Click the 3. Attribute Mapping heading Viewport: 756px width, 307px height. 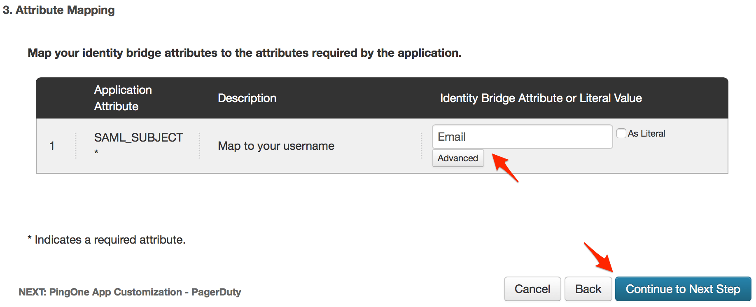[59, 10]
